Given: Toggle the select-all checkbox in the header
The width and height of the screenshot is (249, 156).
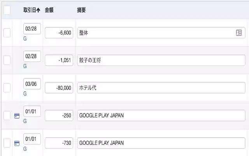Looking at the screenshot, I should click(7, 11).
